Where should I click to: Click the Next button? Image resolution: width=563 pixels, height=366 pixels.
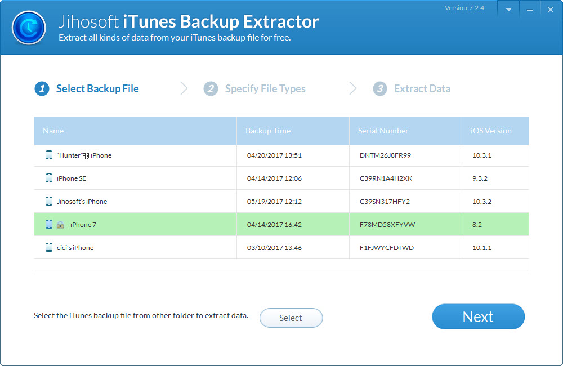click(478, 316)
